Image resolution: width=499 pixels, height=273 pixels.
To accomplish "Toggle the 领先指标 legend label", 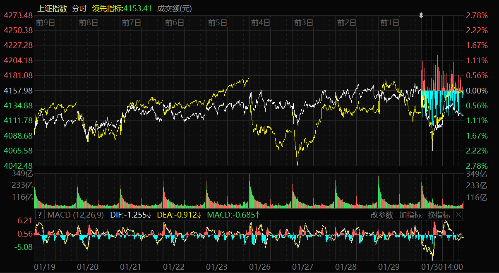I will coord(106,8).
